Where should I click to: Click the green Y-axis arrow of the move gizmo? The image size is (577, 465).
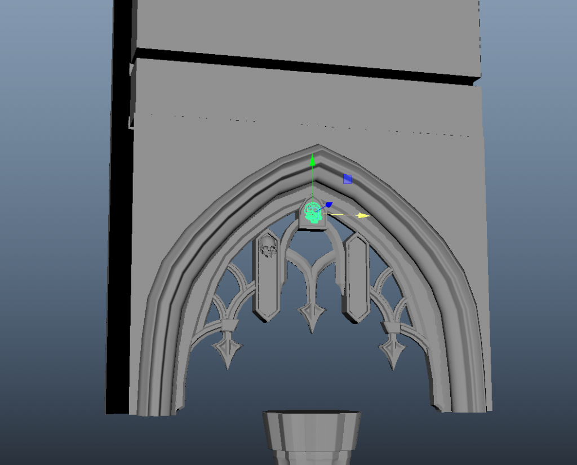tap(312, 161)
